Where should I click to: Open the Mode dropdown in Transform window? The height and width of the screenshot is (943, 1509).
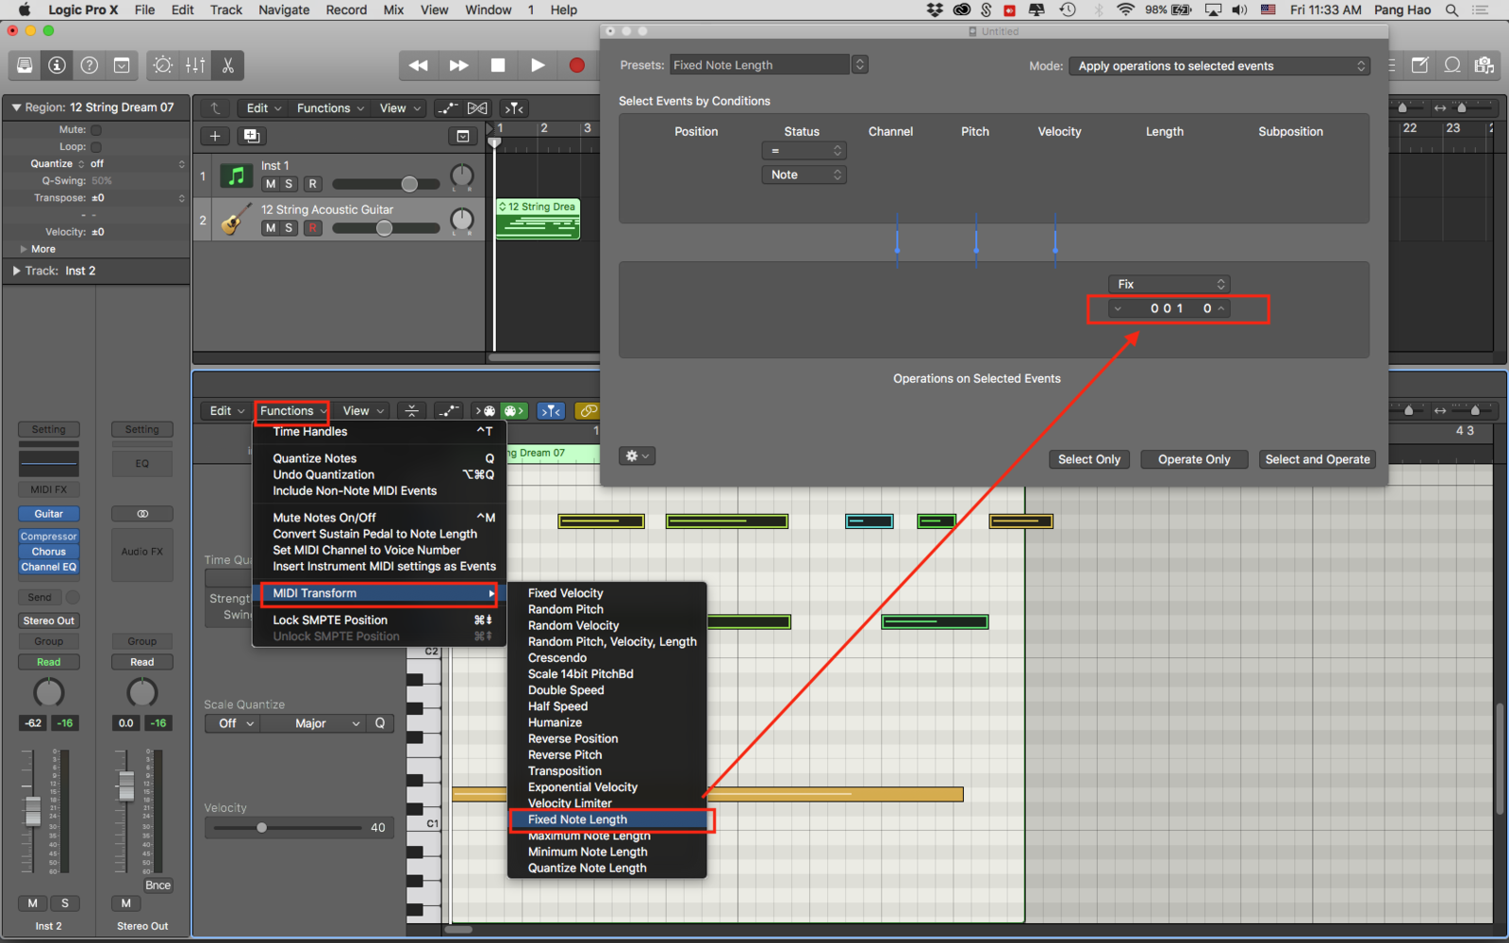point(1219,66)
